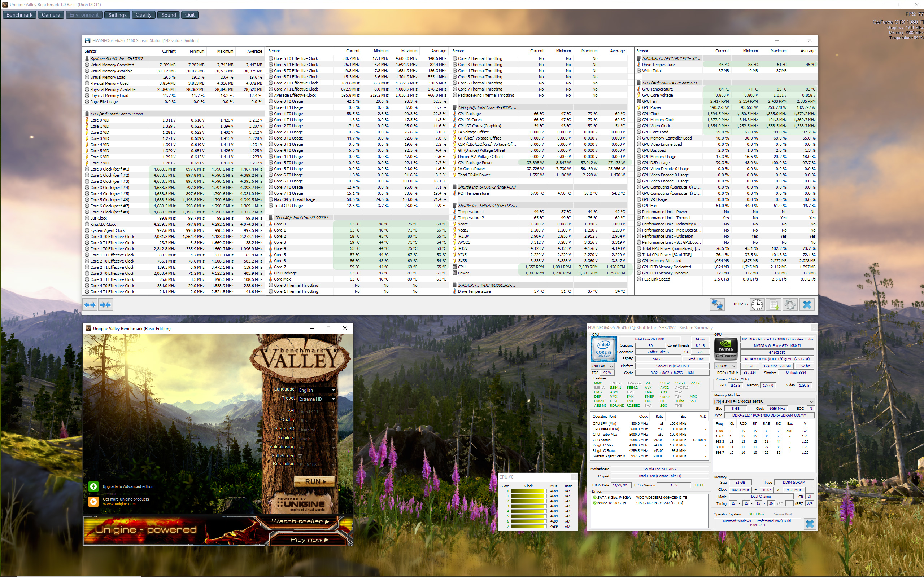Click the NVIDIA GeForce logo in System Summary
The width and height of the screenshot is (924, 577).
coord(725,349)
